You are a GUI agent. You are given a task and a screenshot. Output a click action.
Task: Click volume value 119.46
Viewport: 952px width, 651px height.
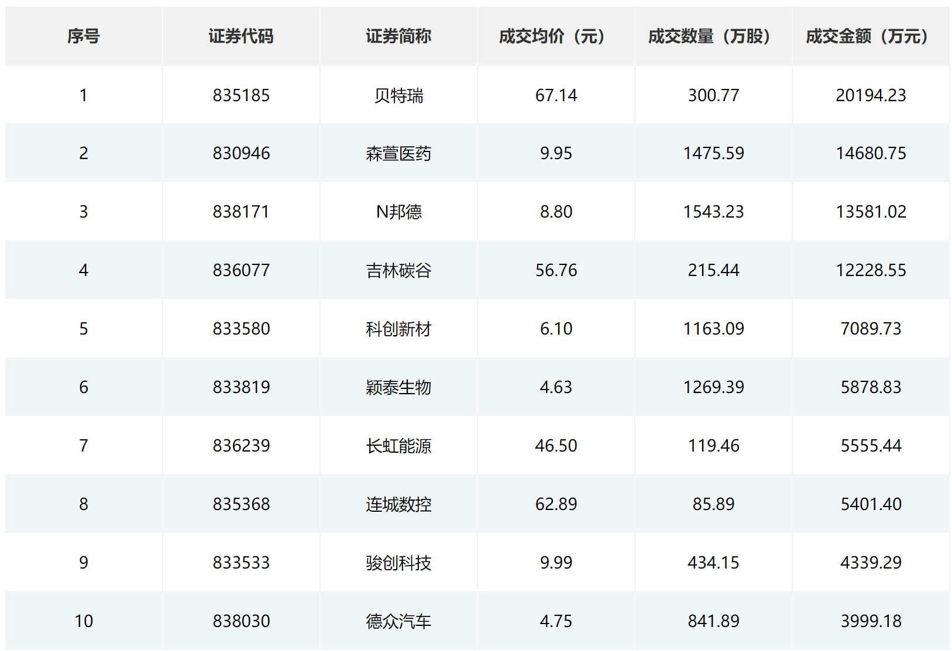tap(713, 446)
